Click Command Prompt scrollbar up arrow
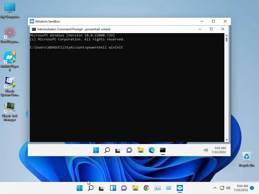The width and height of the screenshot is (259, 194). [227, 35]
